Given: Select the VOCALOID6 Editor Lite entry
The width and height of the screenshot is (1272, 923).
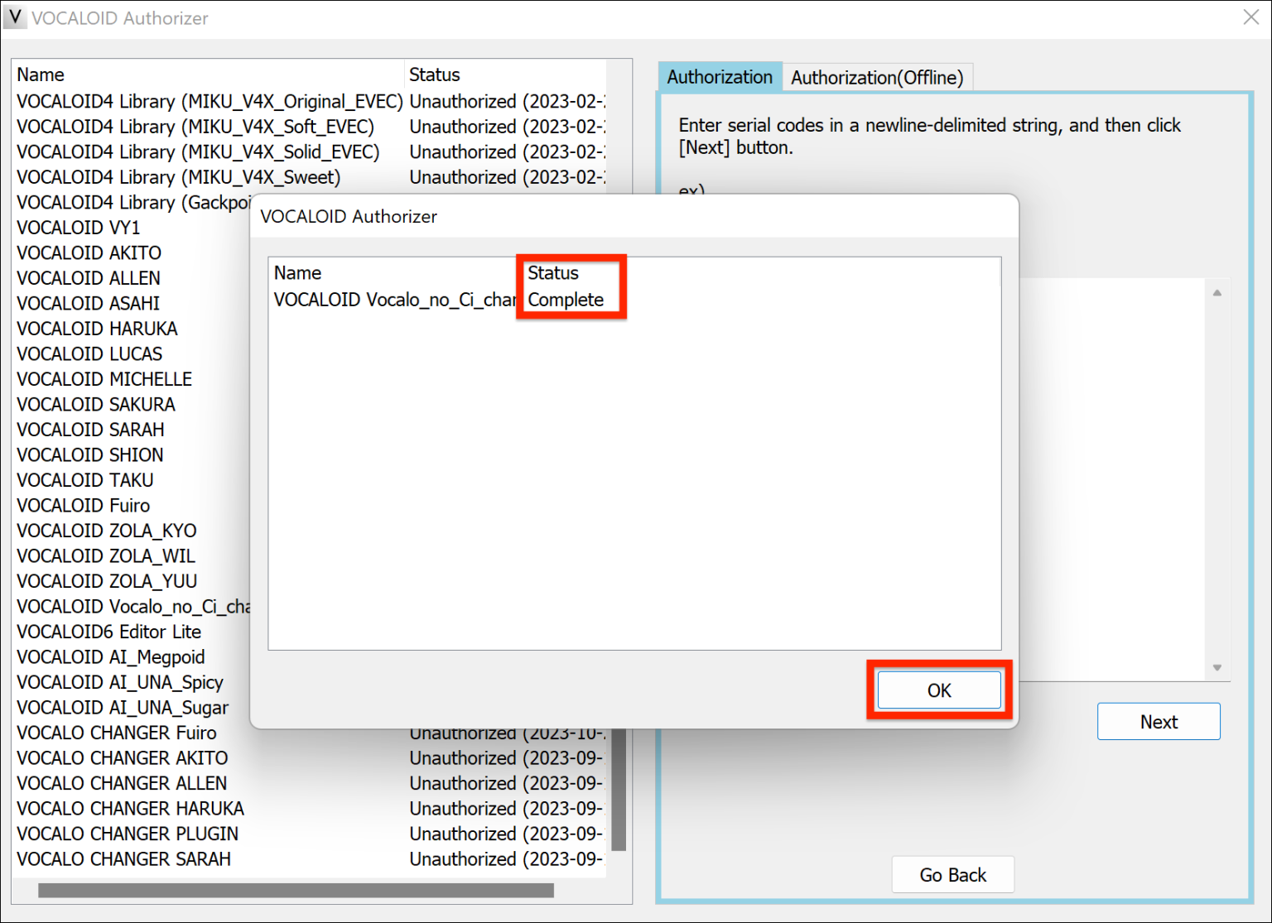Looking at the screenshot, I should pos(108,632).
